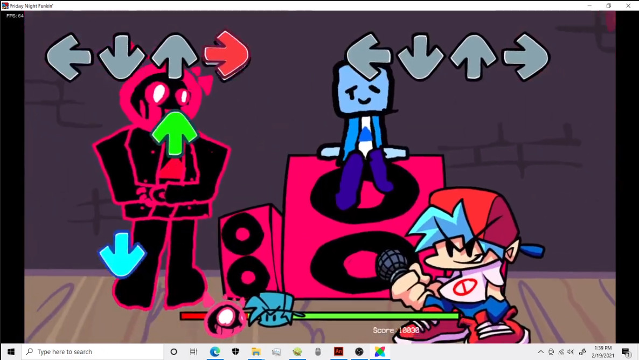Open the volume speaker tray icon
Image resolution: width=639 pixels, height=360 pixels.
click(571, 351)
